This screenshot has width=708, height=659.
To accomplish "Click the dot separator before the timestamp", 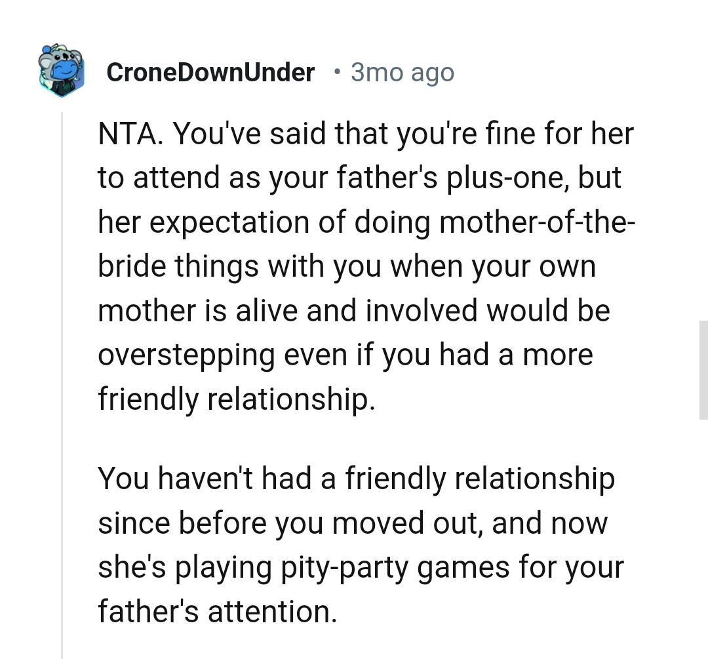I will click(336, 71).
